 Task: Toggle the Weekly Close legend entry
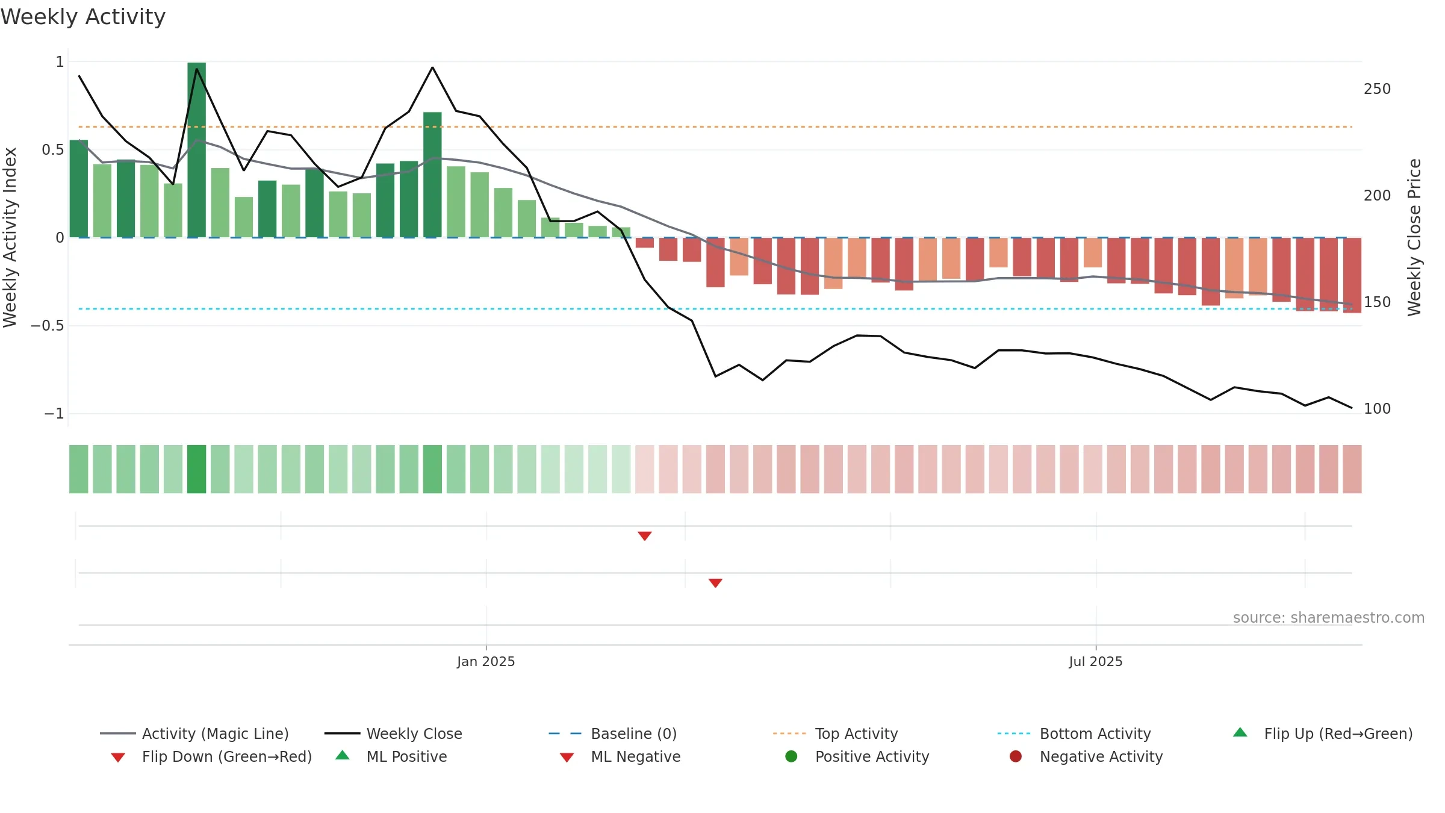[x=393, y=734]
